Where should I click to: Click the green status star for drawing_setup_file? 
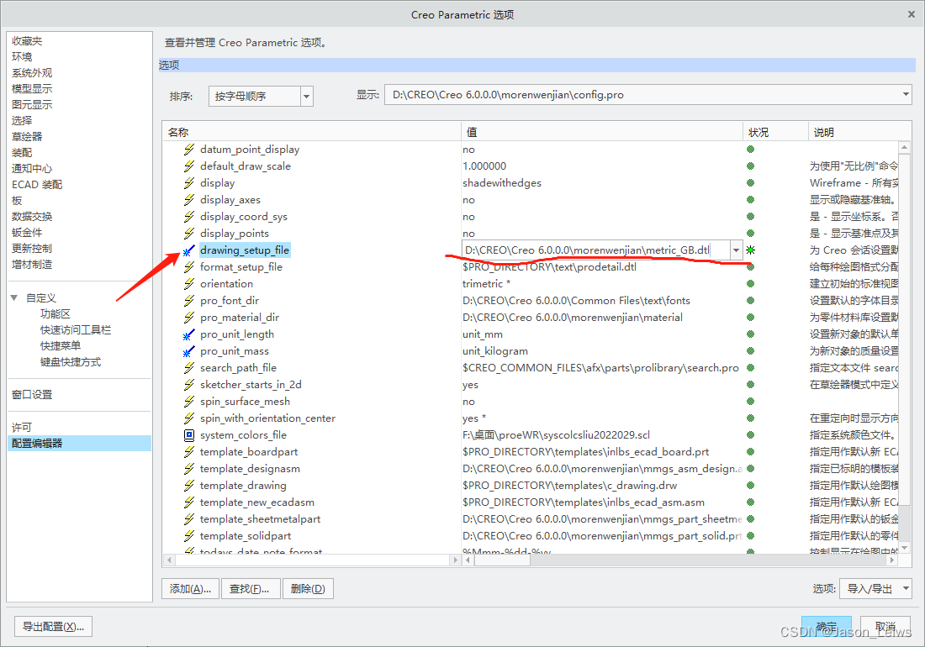[x=750, y=250]
